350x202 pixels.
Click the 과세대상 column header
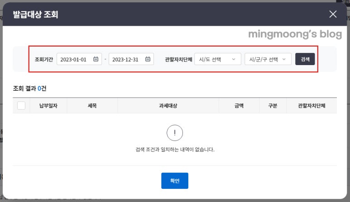168,106
